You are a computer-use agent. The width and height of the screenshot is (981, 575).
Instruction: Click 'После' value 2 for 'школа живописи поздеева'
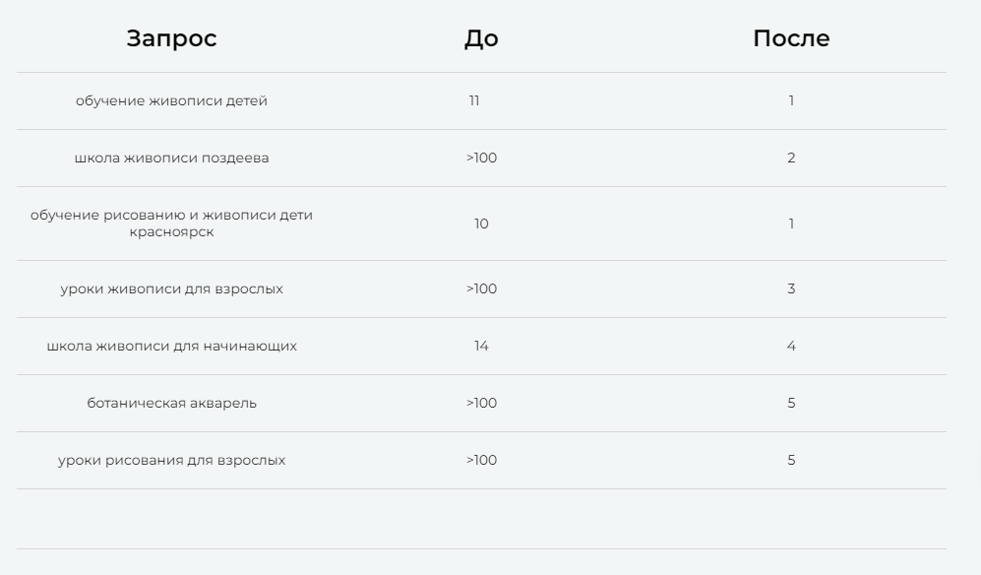click(x=791, y=158)
